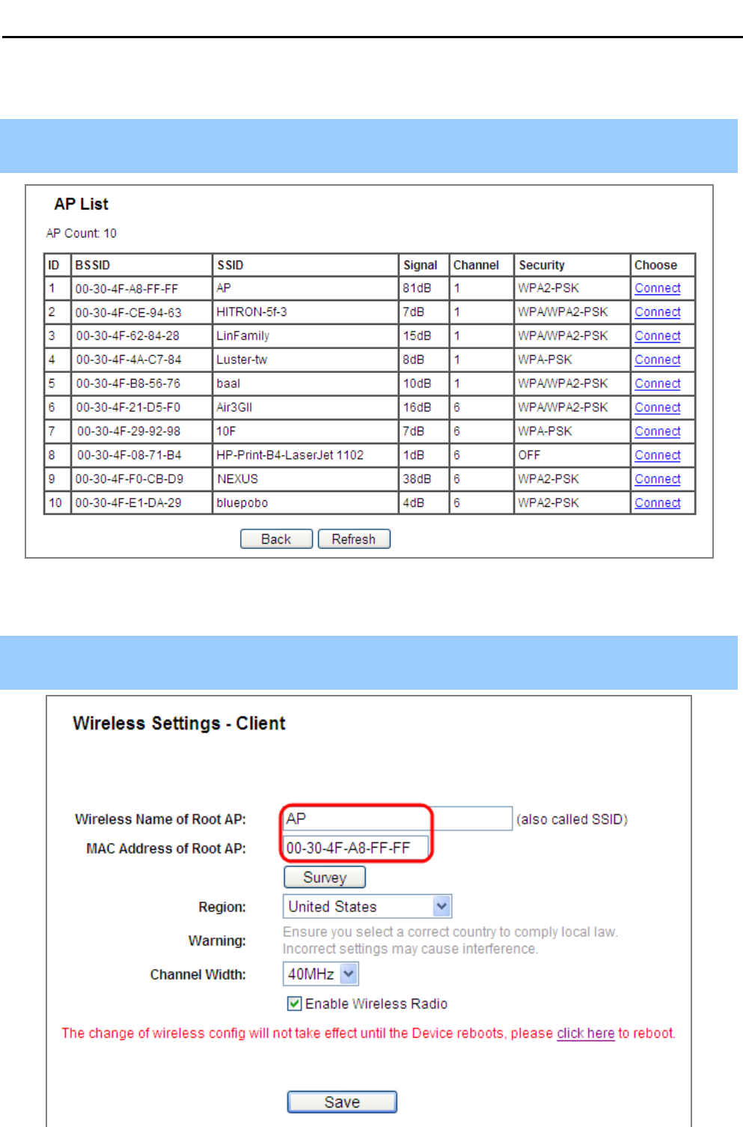Screen dimensions: 743x1127
Task: Click 'Wireless Settings - Client' heading
Action: [179, 723]
